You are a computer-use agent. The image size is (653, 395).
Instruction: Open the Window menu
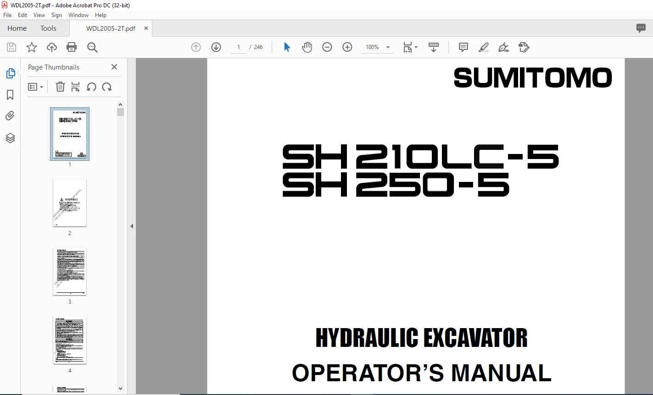(x=78, y=15)
